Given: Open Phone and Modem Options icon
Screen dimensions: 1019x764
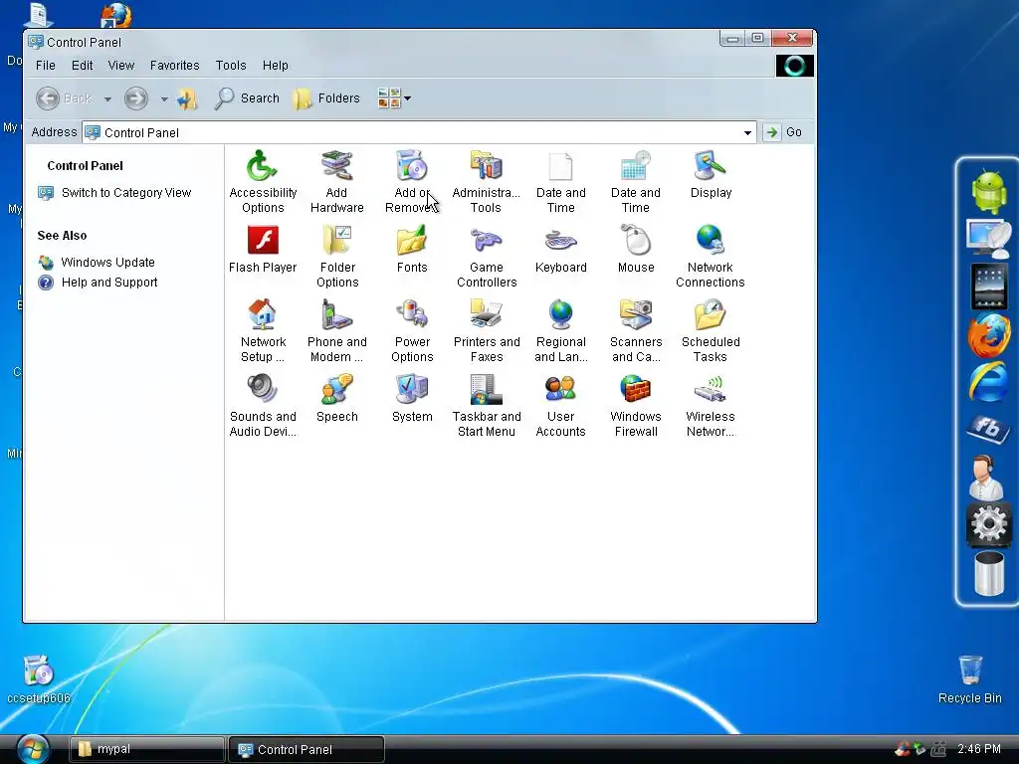Looking at the screenshot, I should (x=336, y=315).
